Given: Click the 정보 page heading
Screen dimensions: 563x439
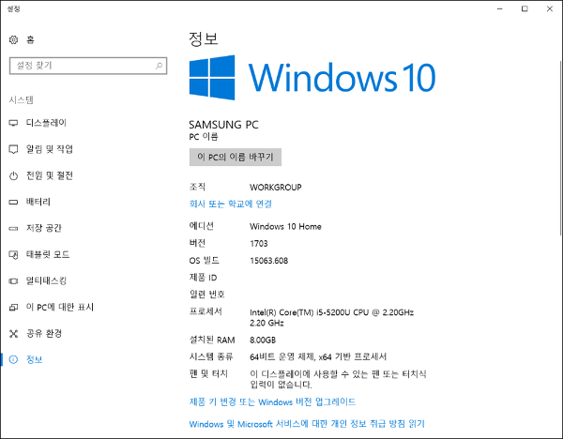Looking at the screenshot, I should [204, 38].
